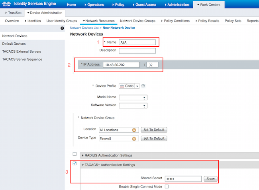This screenshot has width=259, height=190.
Task: Click the Description input field
Action: [x=137, y=51]
